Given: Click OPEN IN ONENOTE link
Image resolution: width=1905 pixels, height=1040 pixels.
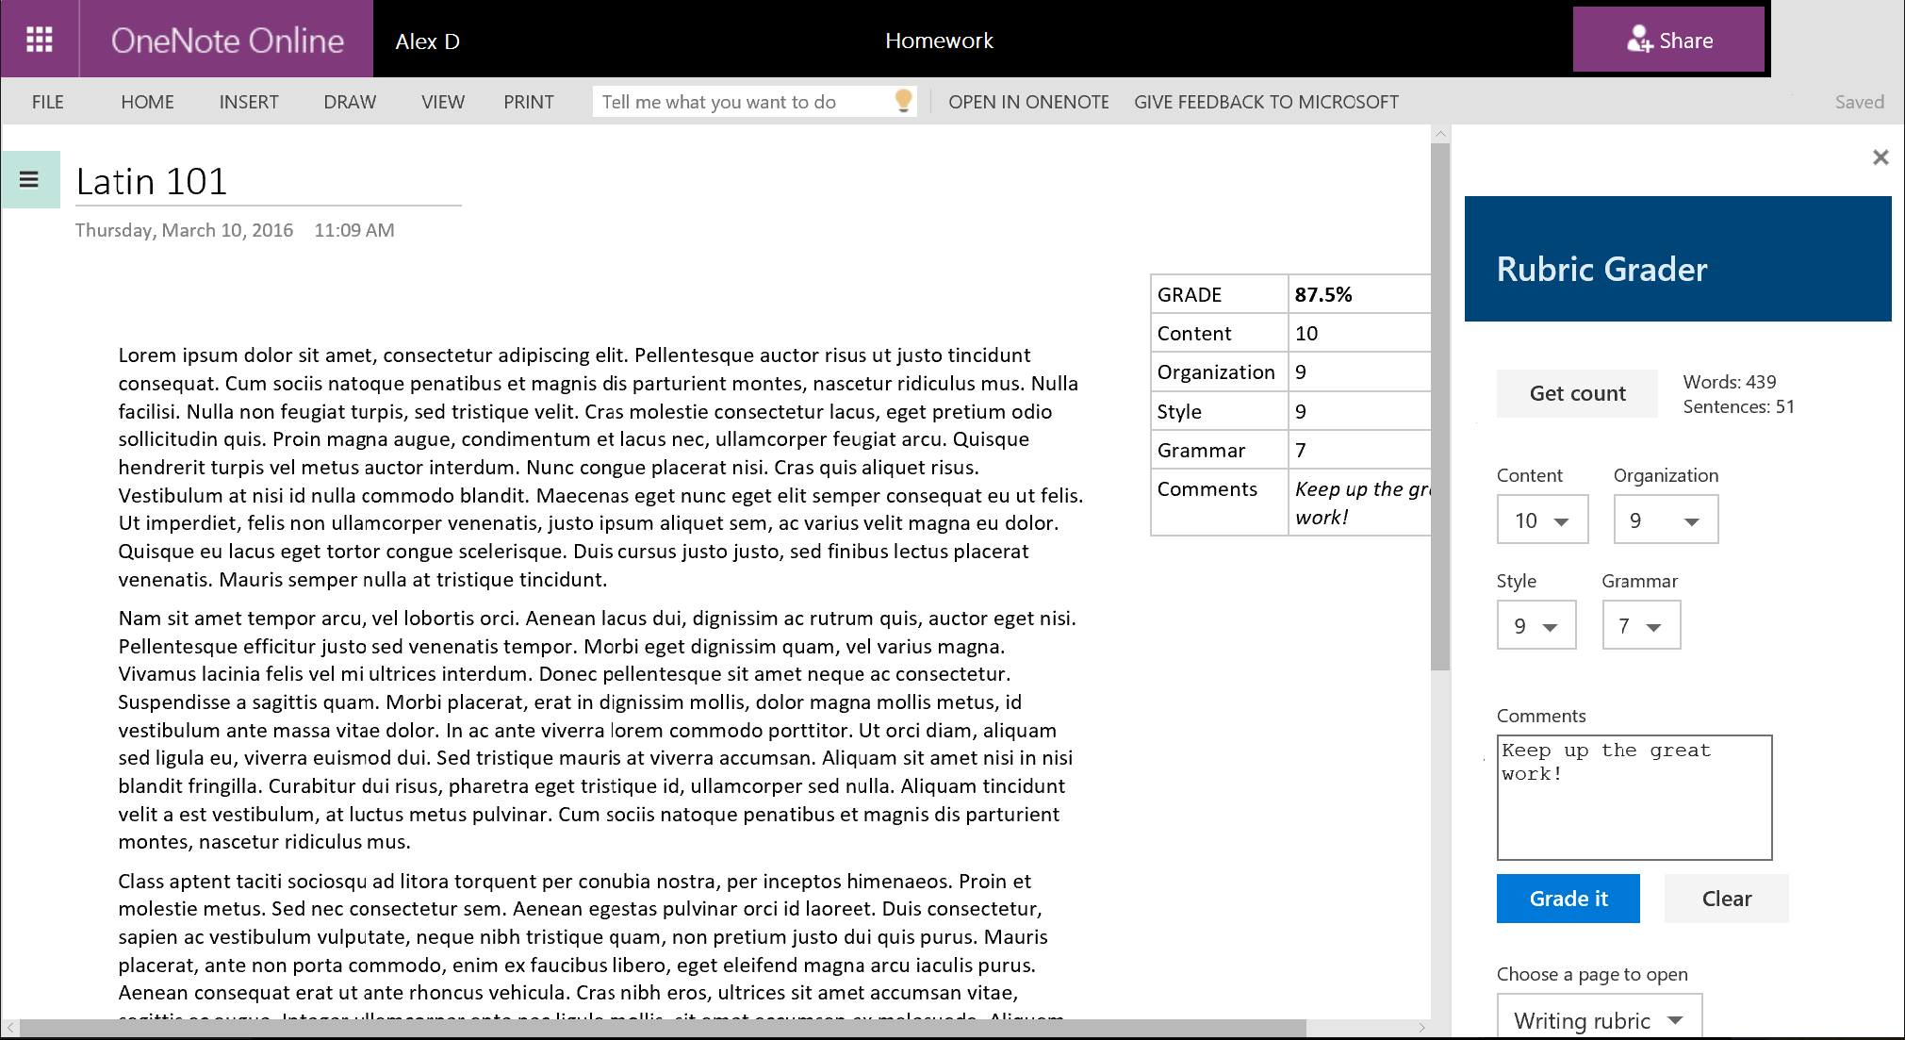Looking at the screenshot, I should (x=1028, y=102).
